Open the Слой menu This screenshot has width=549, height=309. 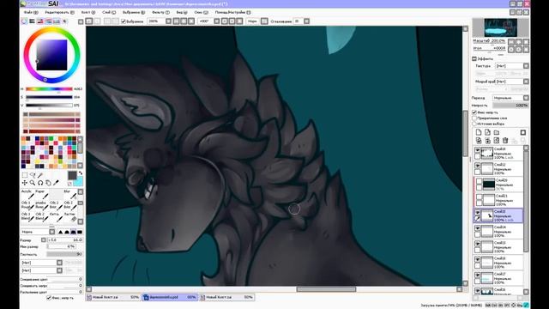pos(109,12)
